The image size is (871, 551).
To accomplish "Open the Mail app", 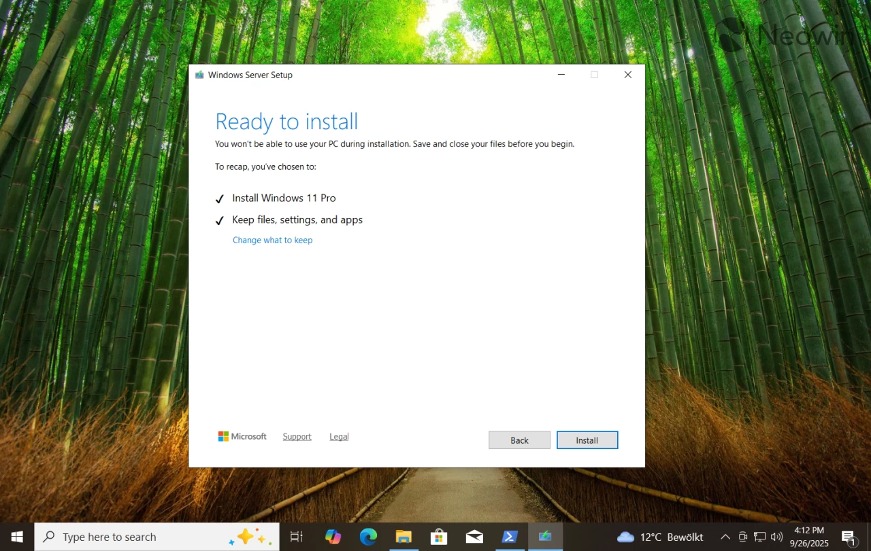I will click(474, 537).
